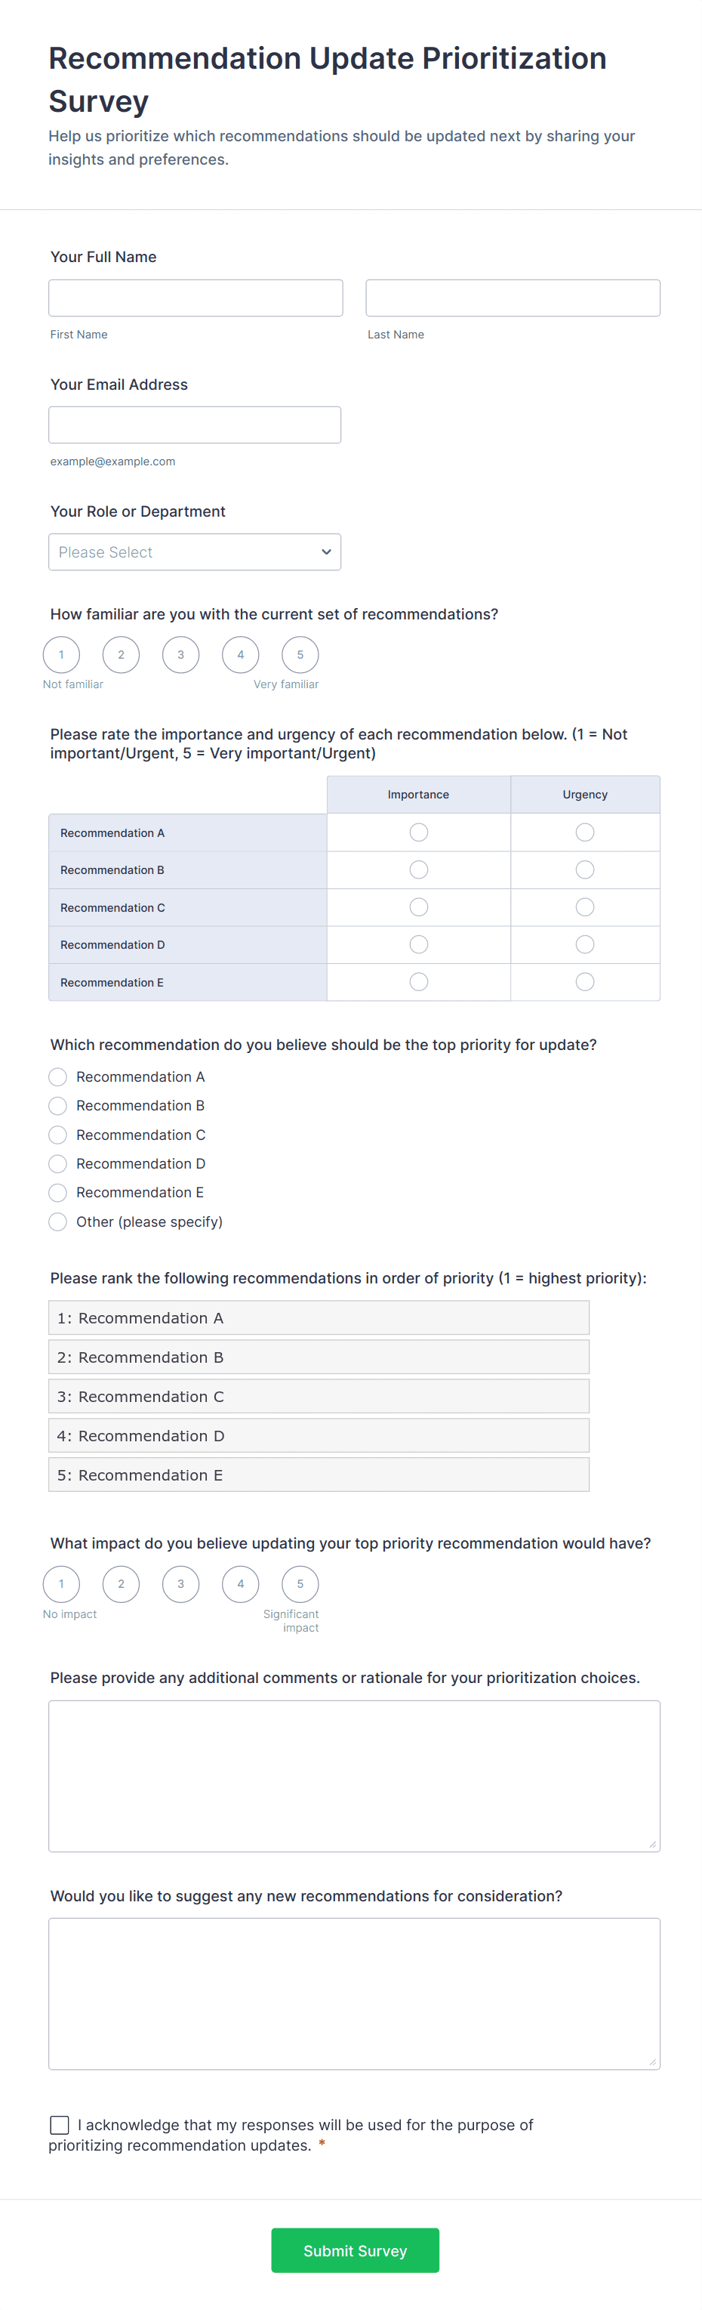
Task: Select Importance radio for Recommendation E
Action: 417,981
